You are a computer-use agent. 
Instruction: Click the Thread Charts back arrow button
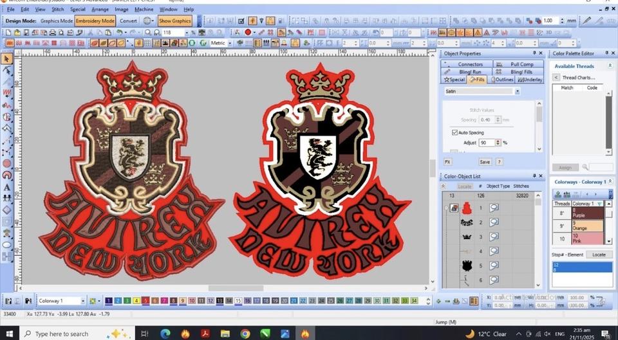556,78
